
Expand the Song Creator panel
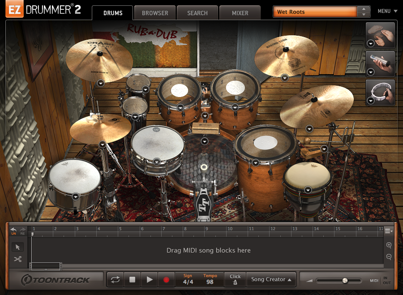(271, 279)
